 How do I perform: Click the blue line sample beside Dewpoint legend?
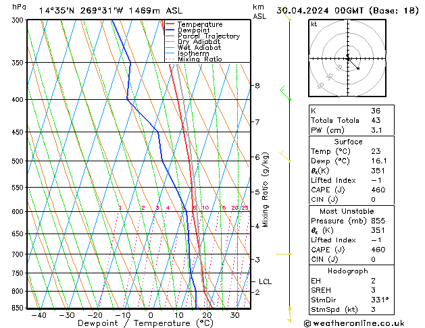(170, 30)
